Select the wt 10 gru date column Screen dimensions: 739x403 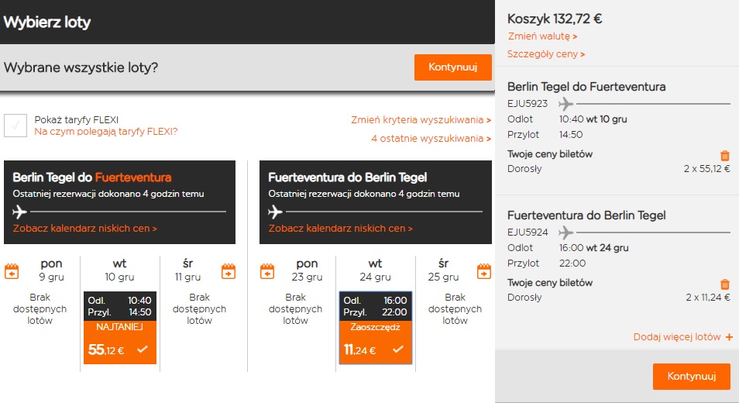[120, 270]
